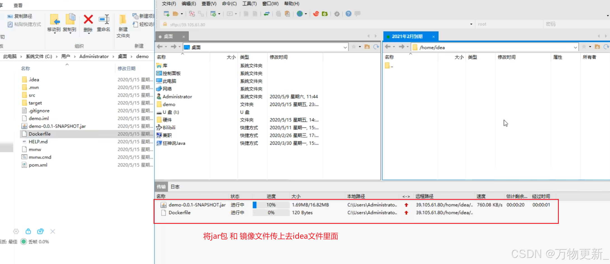610x264 pixels.
Task: Click the Open Session folder icon
Action: (x=175, y=14)
